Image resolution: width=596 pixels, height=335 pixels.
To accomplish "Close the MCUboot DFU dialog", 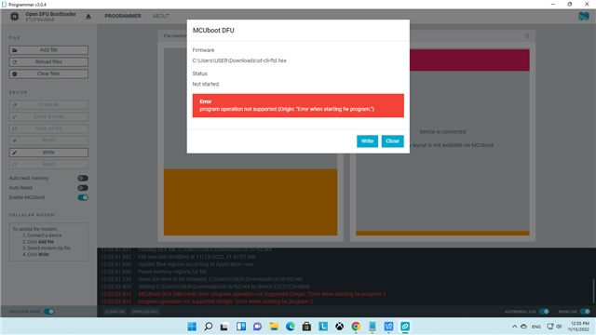I will pos(392,141).
